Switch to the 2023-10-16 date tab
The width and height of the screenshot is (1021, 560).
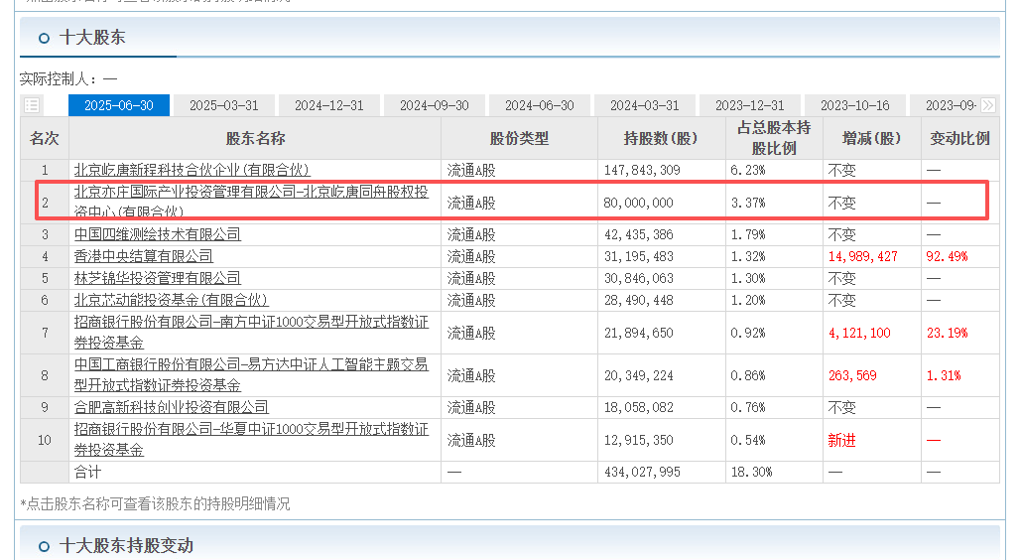pyautogui.click(x=855, y=105)
